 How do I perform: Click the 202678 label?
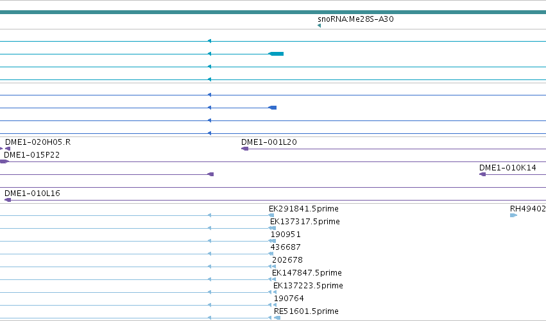tap(287, 260)
